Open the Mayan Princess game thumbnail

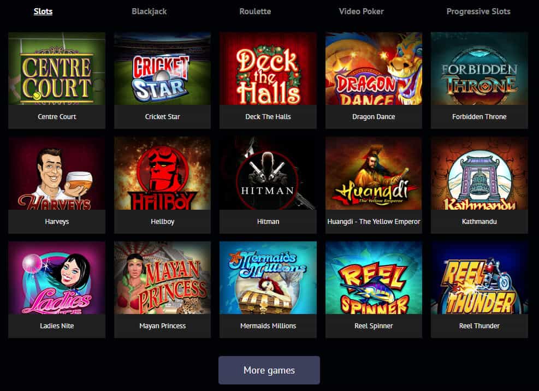click(162, 278)
